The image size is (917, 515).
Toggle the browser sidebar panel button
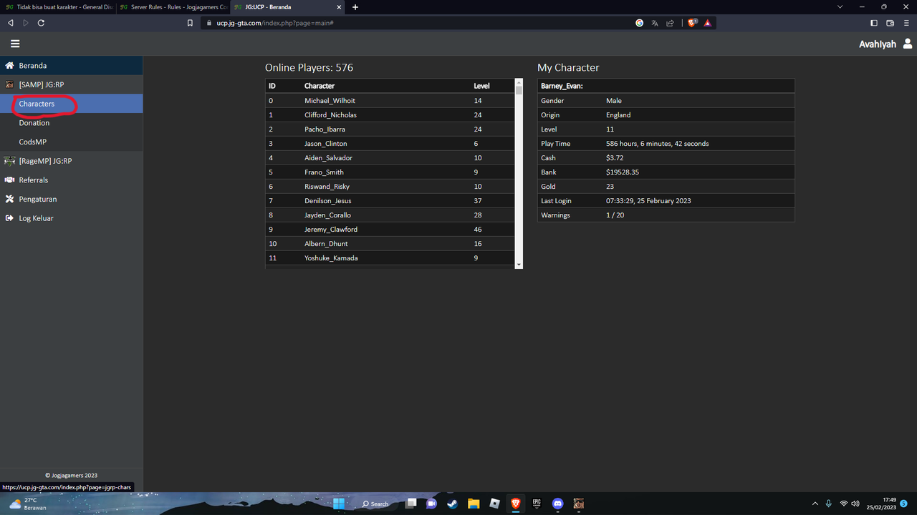pyautogui.click(x=874, y=23)
